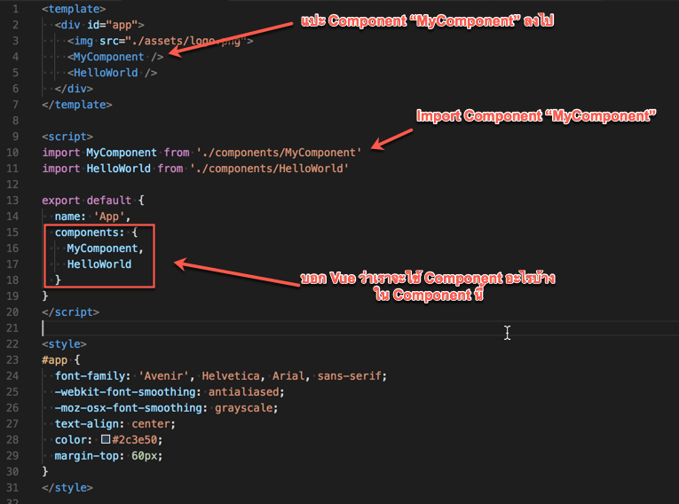Click the opening style tag

point(63,343)
